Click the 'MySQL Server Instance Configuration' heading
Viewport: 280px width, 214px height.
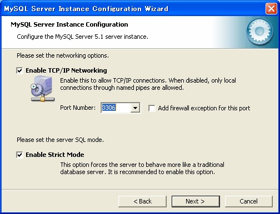69,24
